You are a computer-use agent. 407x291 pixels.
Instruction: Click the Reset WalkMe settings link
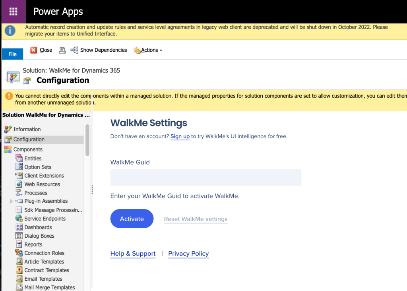(196, 219)
